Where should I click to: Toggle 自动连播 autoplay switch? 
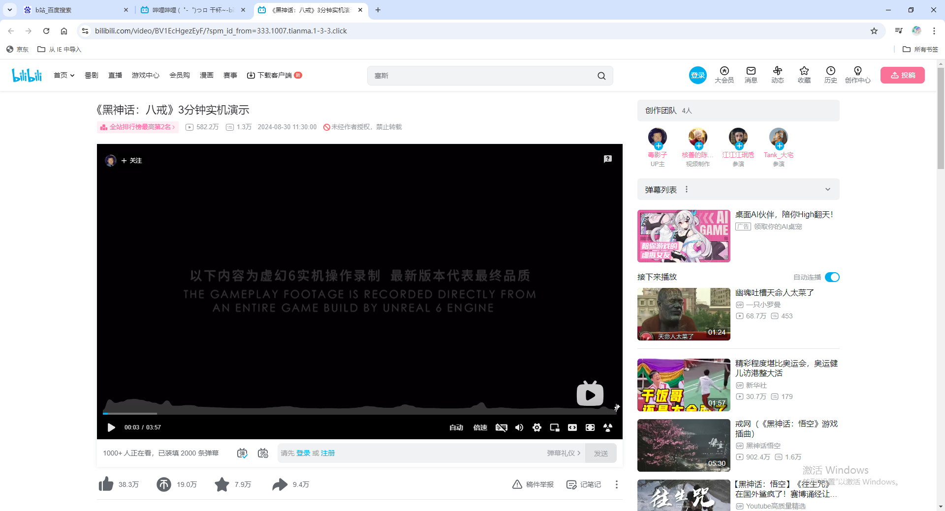pos(832,277)
